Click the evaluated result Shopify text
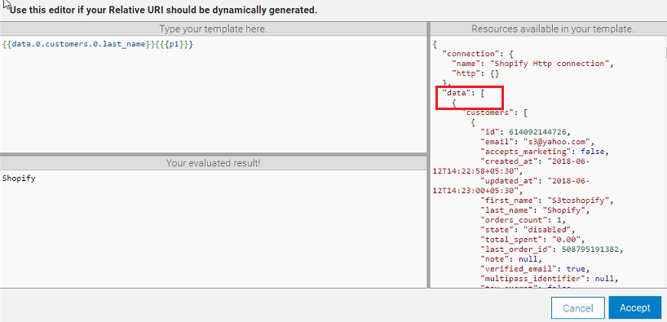667x322 pixels. (x=19, y=179)
